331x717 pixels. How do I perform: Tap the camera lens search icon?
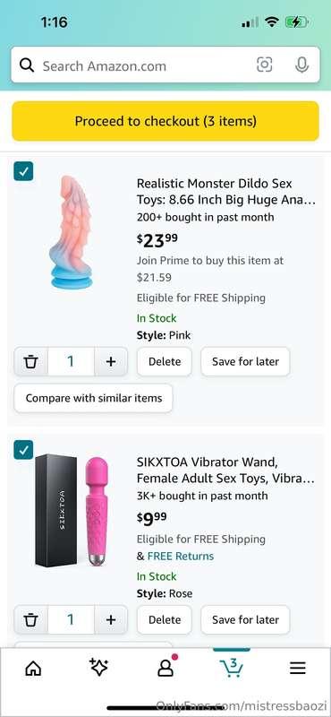pos(264,65)
